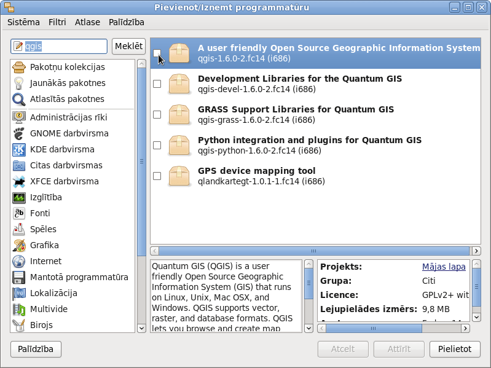Click the qgis-python package icon
491x368 pixels.
pos(179,145)
